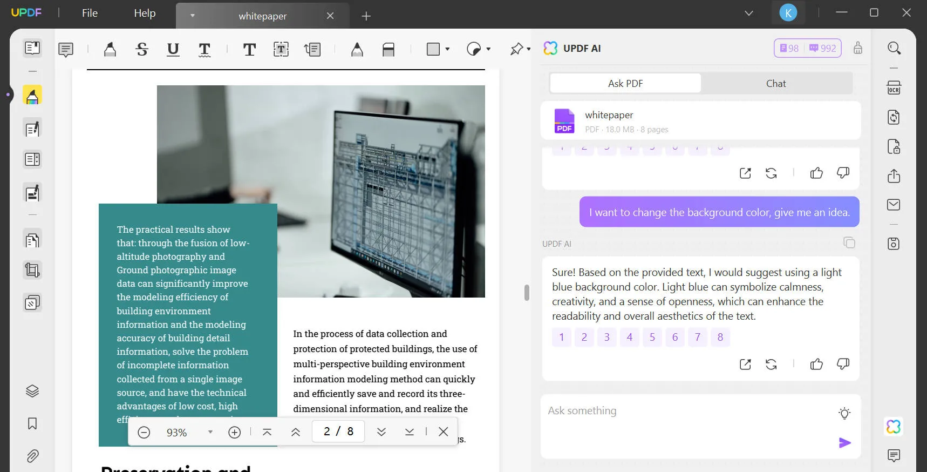This screenshot has height=472, width=927.
Task: Open the Crop Pages tool in sidebar
Action: tap(32, 269)
